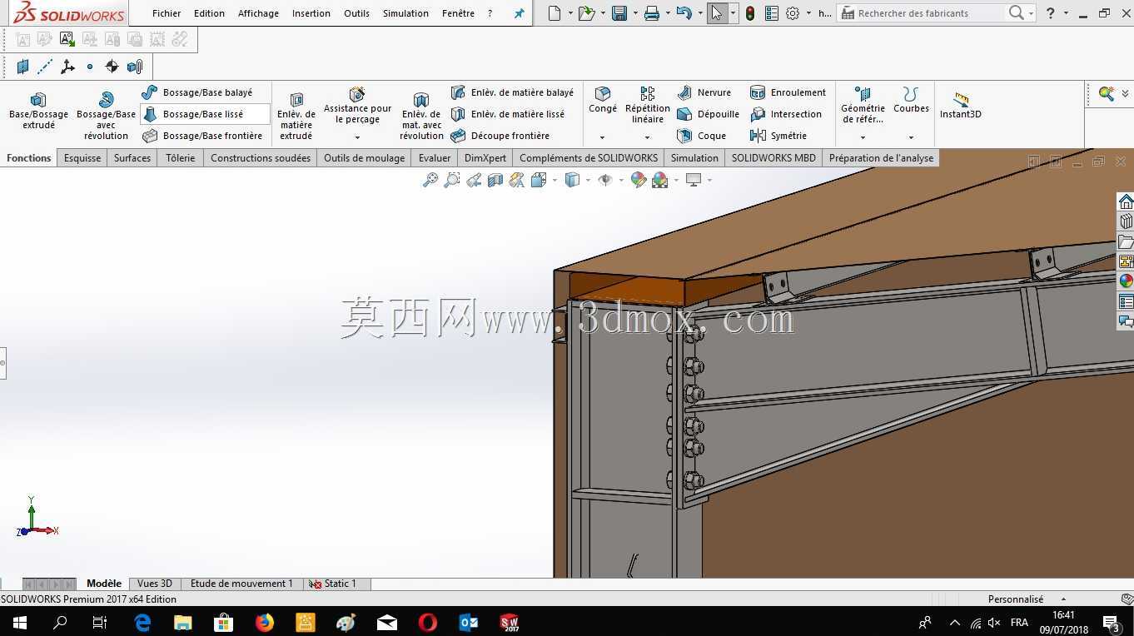Image resolution: width=1134 pixels, height=636 pixels.
Task: Open the hide/show items dropdown
Action: coord(621,180)
